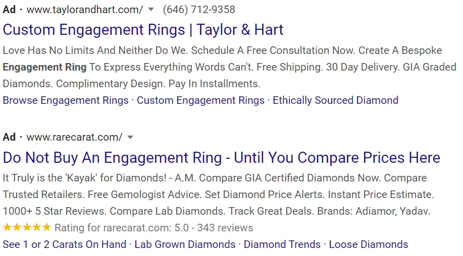
Task: Click the www.taylorandhart.com display URL
Action: (84, 10)
